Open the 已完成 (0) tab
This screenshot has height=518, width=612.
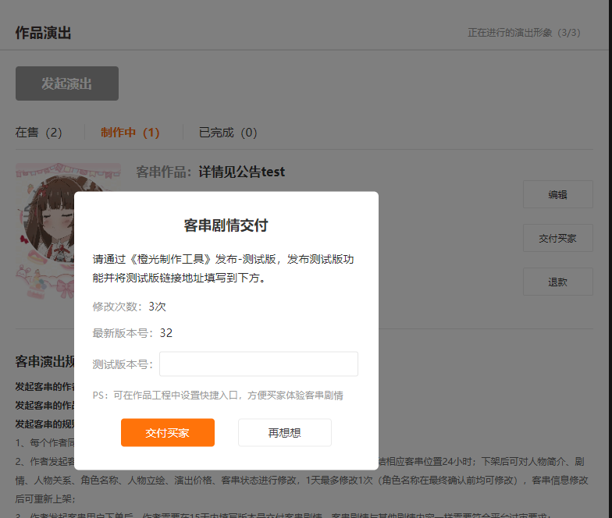click(x=228, y=133)
